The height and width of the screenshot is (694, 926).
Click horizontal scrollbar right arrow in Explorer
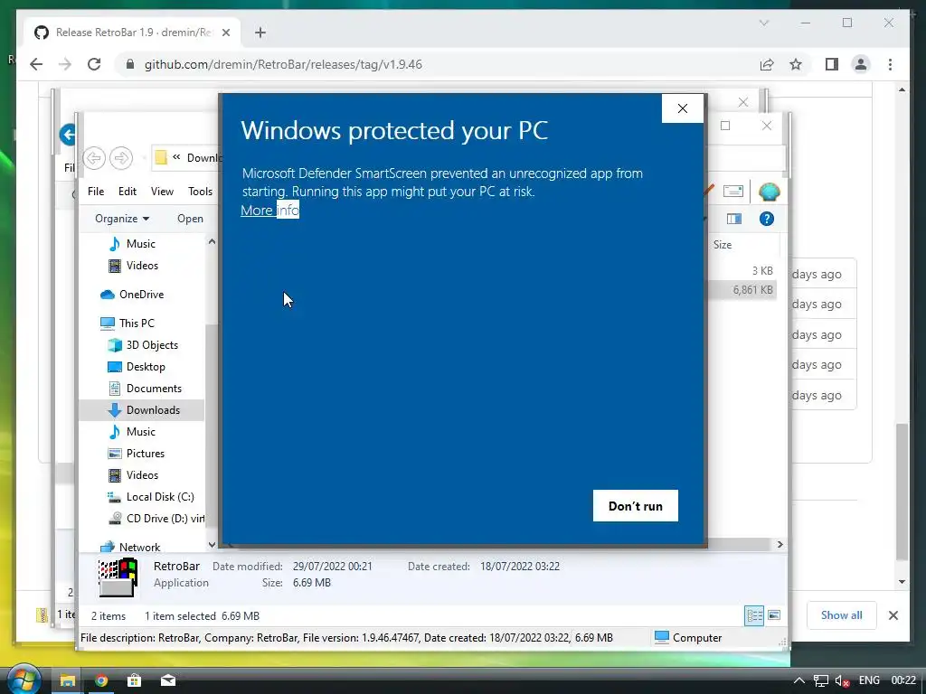[x=780, y=544]
